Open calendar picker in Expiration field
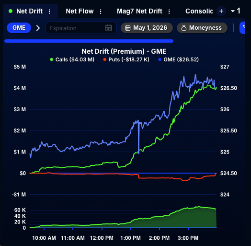Viewport: 251px width, 246px height. (109, 28)
